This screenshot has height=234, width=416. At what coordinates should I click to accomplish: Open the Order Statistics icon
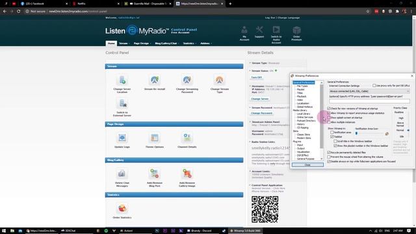pos(122,209)
